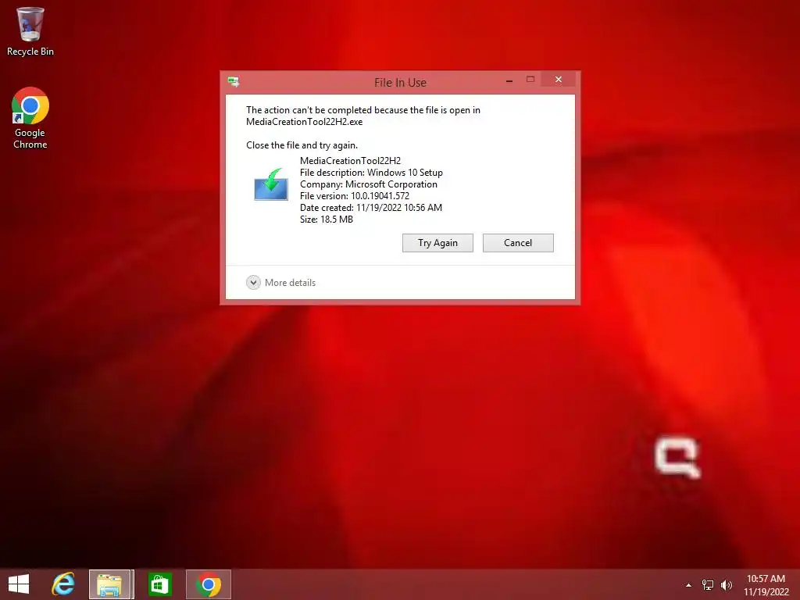Open the Recycle Bin desktop icon
The height and width of the screenshot is (600, 800).
point(30,31)
